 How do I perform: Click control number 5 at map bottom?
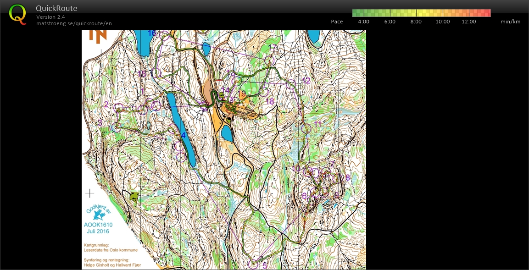[264, 265]
